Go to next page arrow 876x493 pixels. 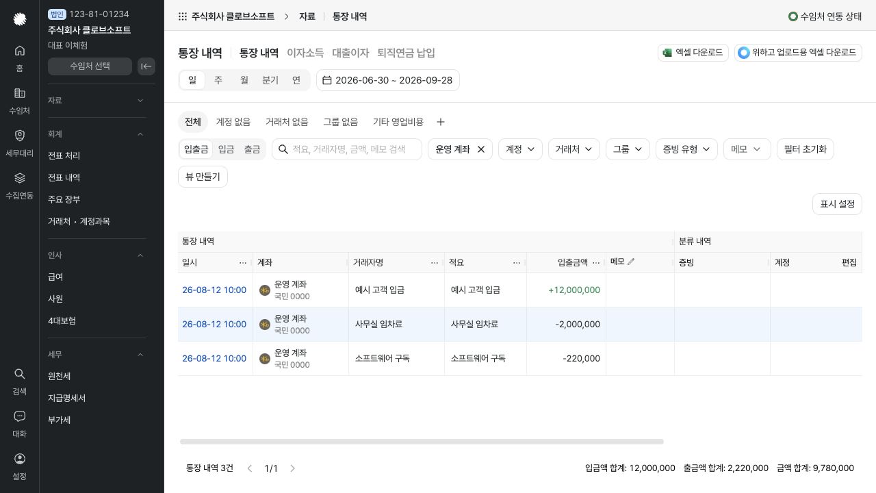pos(293,468)
